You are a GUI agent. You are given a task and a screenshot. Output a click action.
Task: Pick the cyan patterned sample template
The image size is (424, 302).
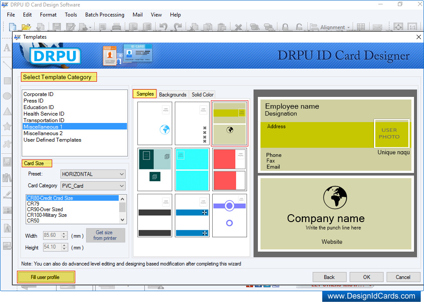point(192,169)
